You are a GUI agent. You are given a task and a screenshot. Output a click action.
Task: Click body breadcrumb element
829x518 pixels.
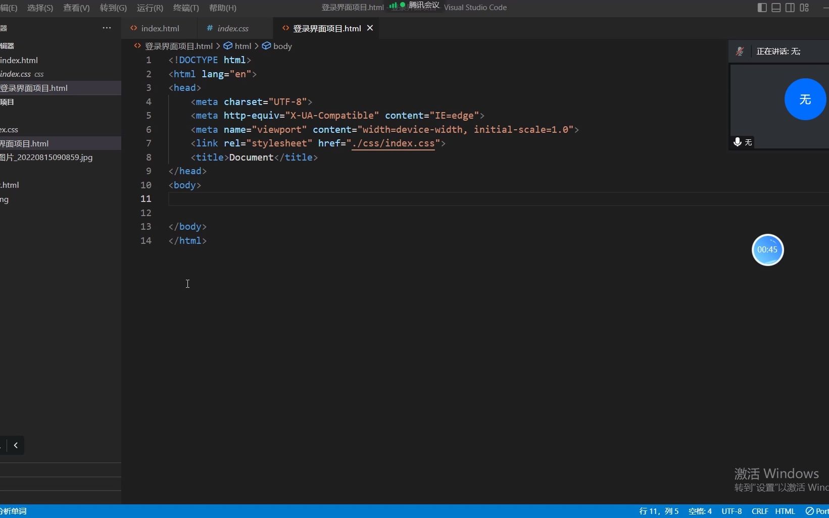click(282, 46)
